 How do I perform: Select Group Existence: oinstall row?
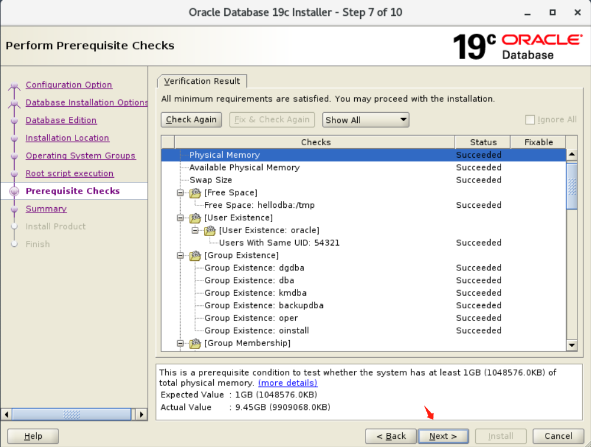(363, 331)
